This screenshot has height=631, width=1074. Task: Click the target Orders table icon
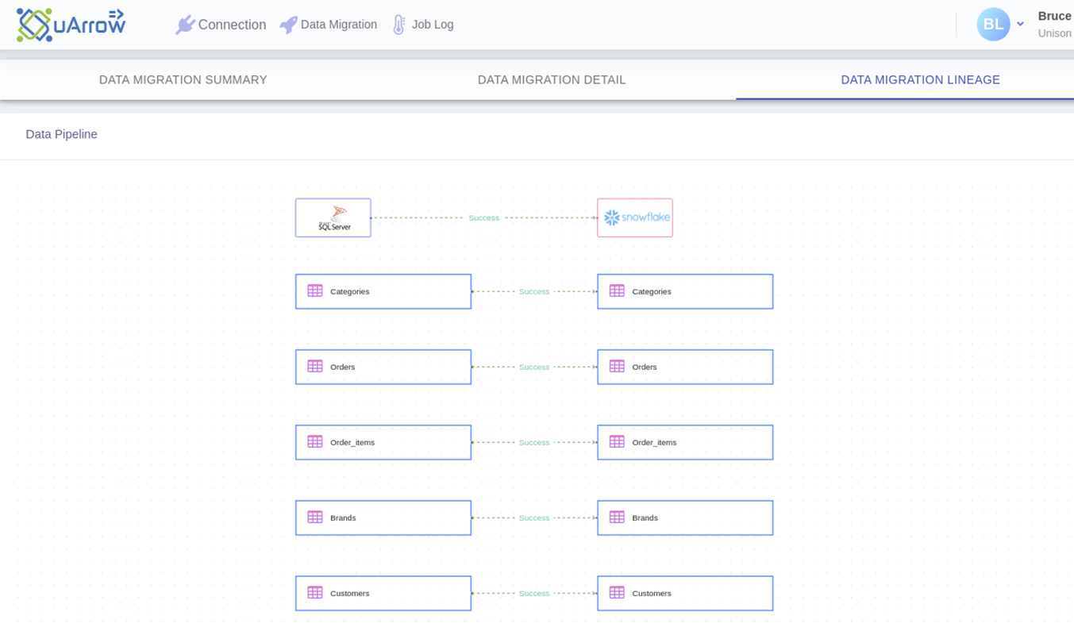[617, 367]
